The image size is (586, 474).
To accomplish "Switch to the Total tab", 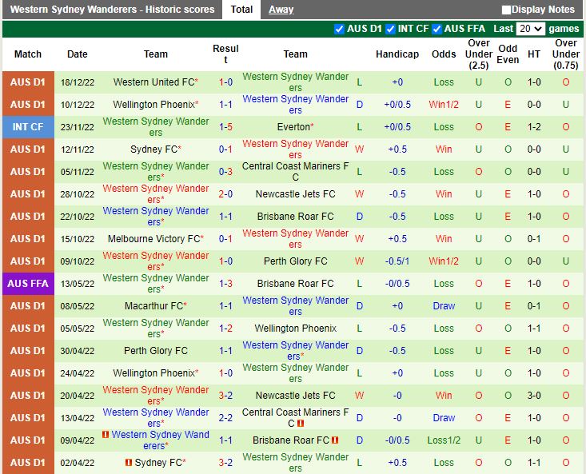I will click(x=241, y=10).
